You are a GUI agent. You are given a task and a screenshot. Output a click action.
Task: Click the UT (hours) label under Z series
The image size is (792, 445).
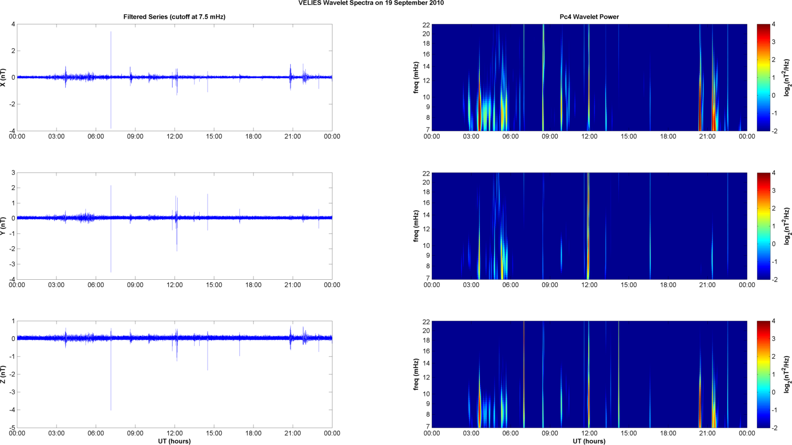click(174, 441)
